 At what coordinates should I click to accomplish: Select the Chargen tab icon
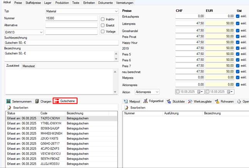click(37, 101)
